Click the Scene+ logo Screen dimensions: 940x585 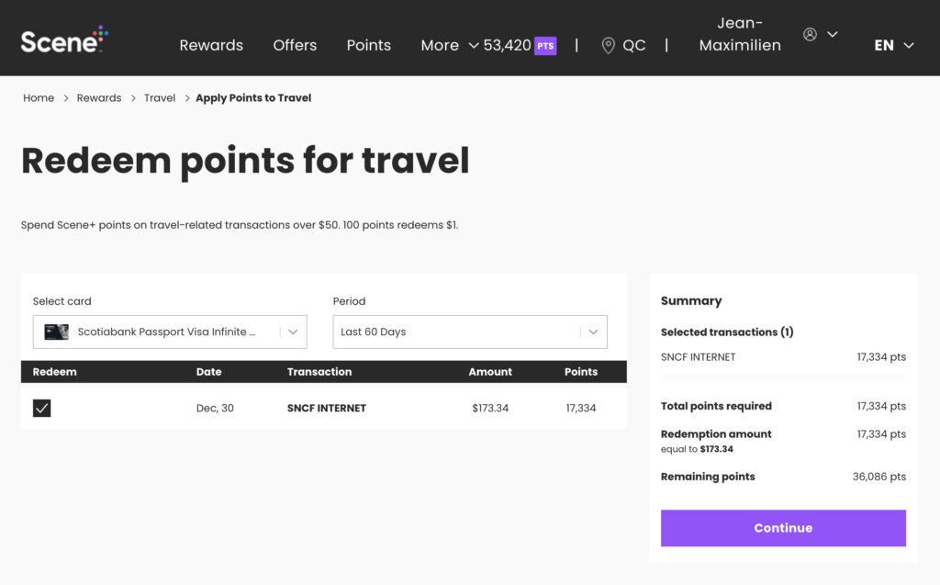click(x=60, y=38)
